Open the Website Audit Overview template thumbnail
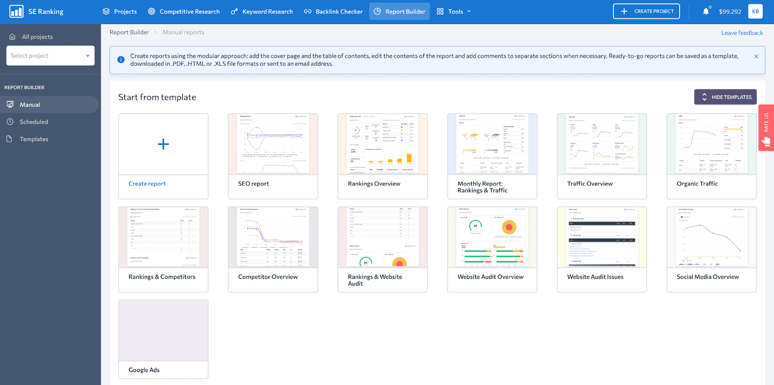 coord(492,237)
